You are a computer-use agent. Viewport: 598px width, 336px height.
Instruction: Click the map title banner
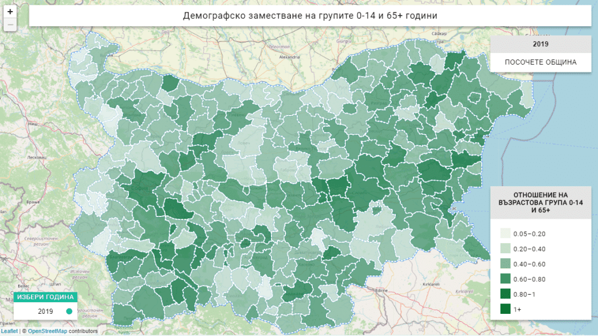tap(310, 16)
